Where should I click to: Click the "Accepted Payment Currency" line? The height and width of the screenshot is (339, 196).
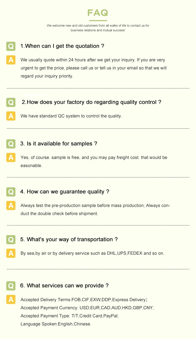87,308
